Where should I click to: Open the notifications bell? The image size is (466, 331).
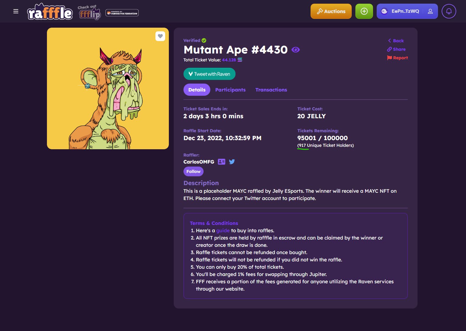[449, 11]
